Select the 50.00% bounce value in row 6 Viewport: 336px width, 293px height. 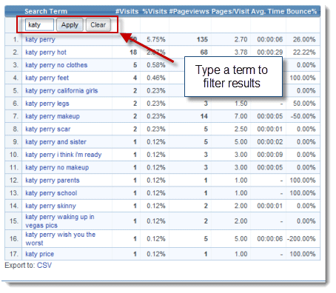tap(304, 104)
